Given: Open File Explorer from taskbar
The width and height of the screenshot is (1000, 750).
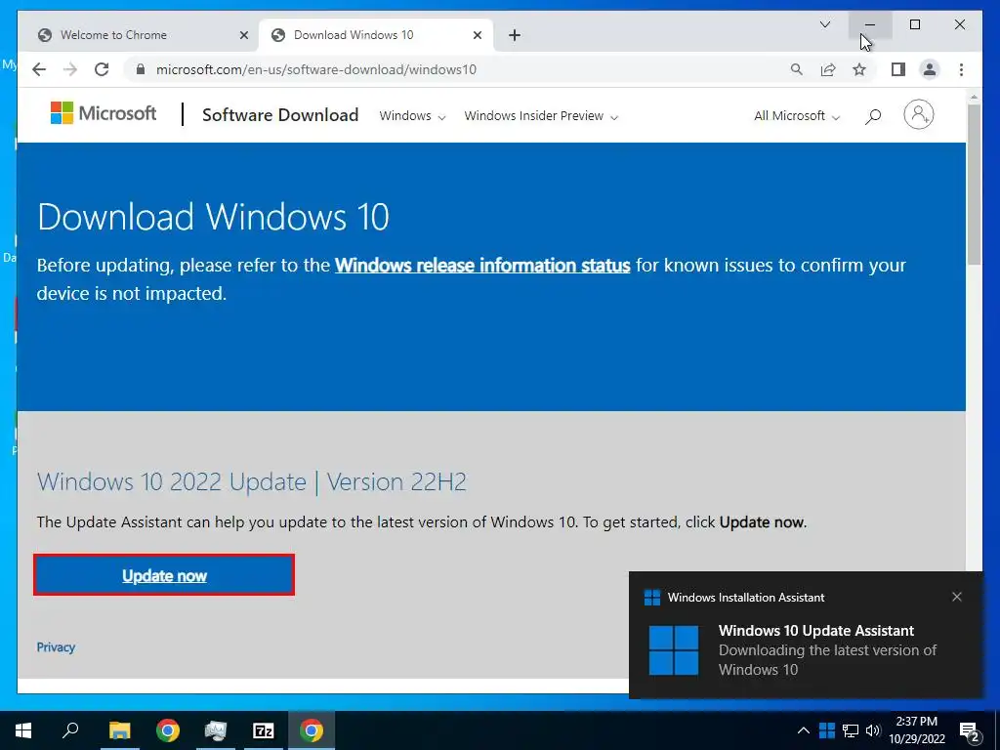Looking at the screenshot, I should 119,730.
